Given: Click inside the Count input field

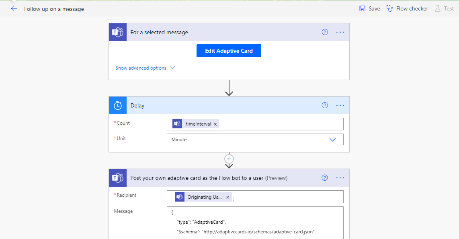Looking at the screenshot, I should pyautogui.click(x=281, y=124).
